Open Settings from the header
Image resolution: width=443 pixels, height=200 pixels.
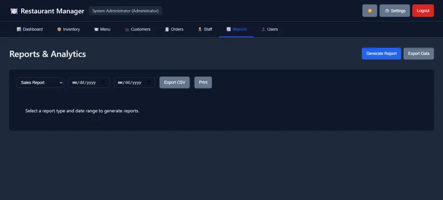[394, 11]
